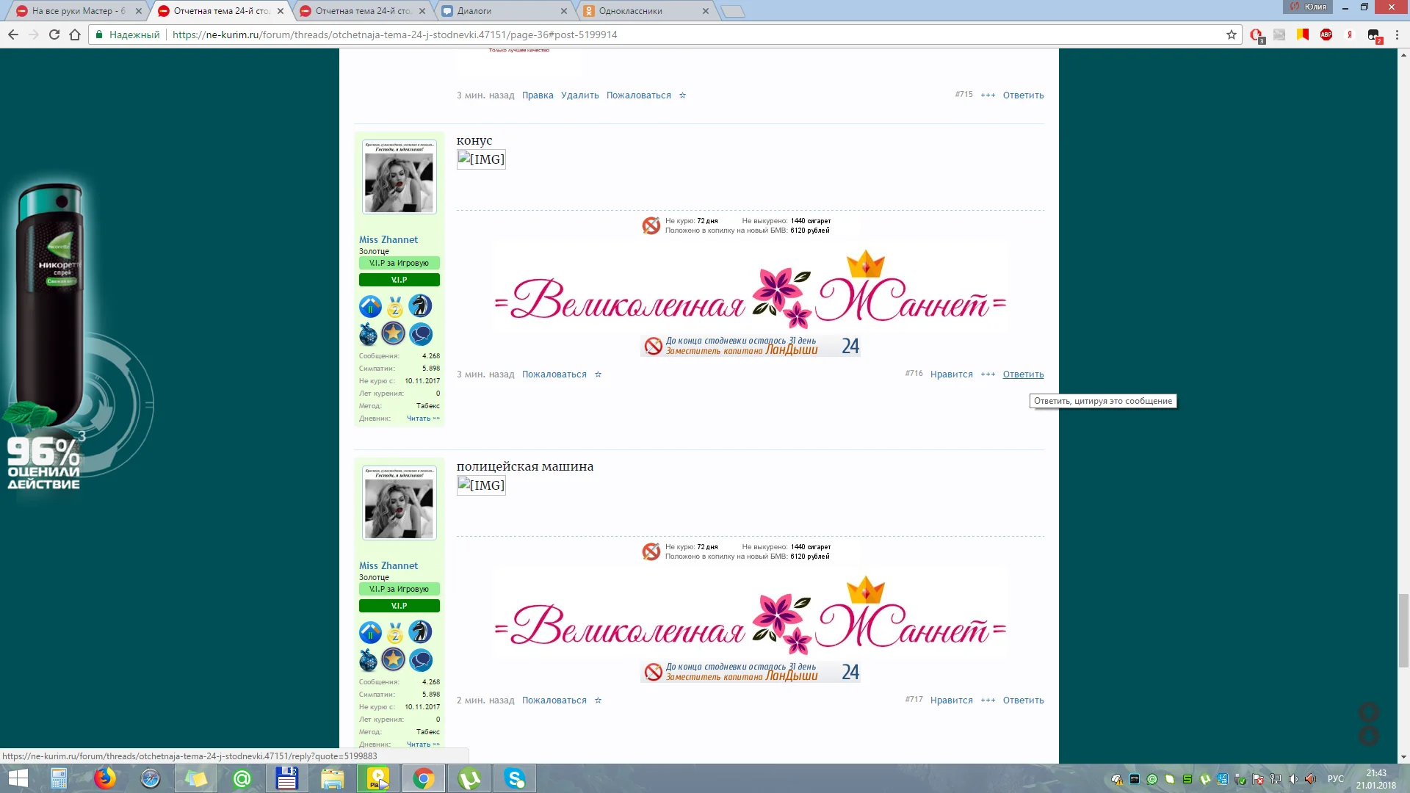Click the page vertical scrollbar thumb
The image size is (1410, 793).
[1403, 630]
